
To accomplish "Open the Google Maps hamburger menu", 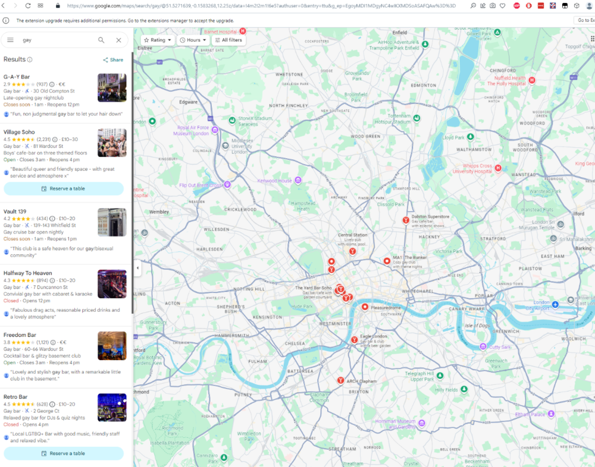I will 10,40.
